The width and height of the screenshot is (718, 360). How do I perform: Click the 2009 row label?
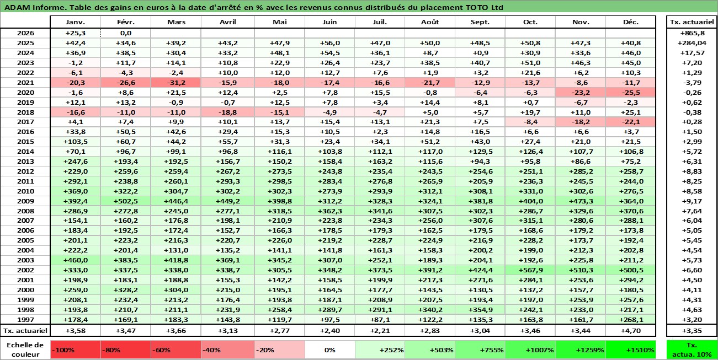pyautogui.click(x=25, y=201)
